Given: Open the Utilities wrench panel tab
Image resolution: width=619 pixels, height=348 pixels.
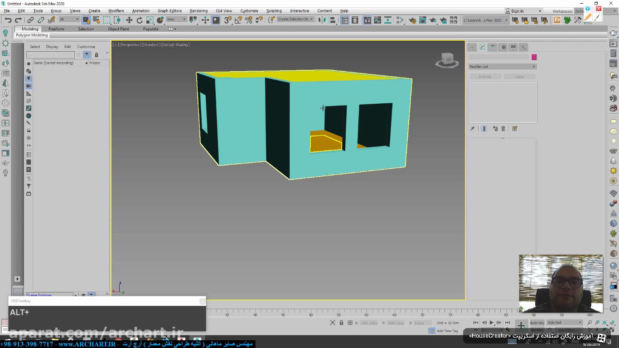Looking at the screenshot, I should tap(523, 47).
